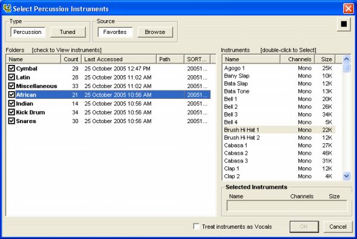Select the Agogo 1 instrument
Image resolution: width=357 pixels, height=239 pixels.
[x=279, y=68]
